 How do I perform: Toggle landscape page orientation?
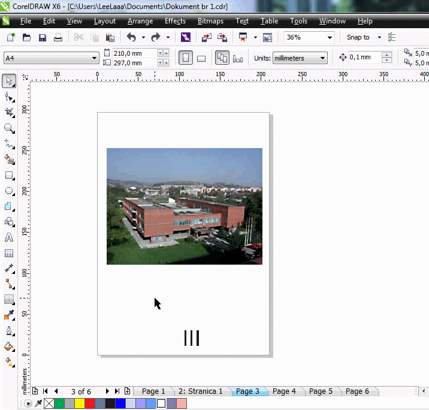point(201,58)
